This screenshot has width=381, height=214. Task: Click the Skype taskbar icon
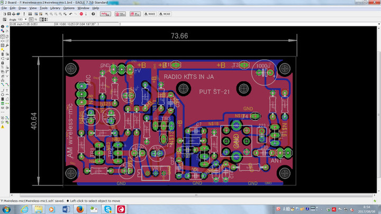(107, 209)
